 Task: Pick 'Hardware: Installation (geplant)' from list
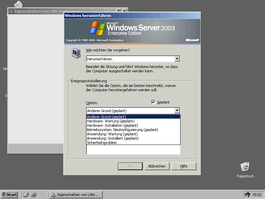coord(133,125)
